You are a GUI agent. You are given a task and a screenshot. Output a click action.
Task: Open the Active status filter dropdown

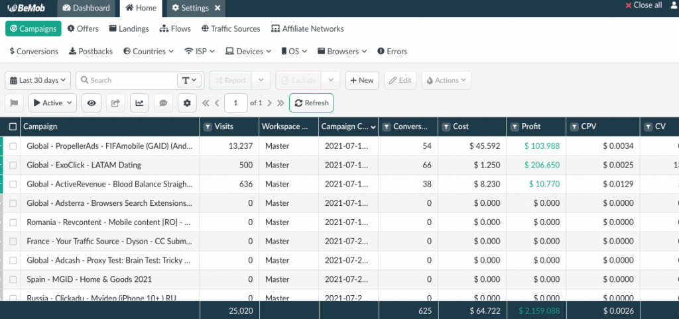tap(53, 103)
